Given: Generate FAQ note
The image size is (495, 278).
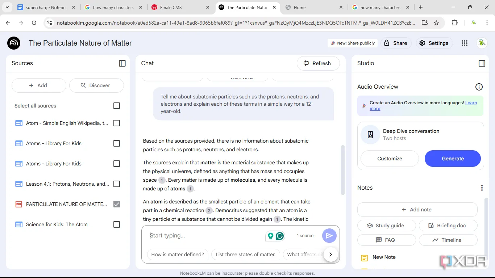Looking at the screenshot, I should [x=386, y=240].
